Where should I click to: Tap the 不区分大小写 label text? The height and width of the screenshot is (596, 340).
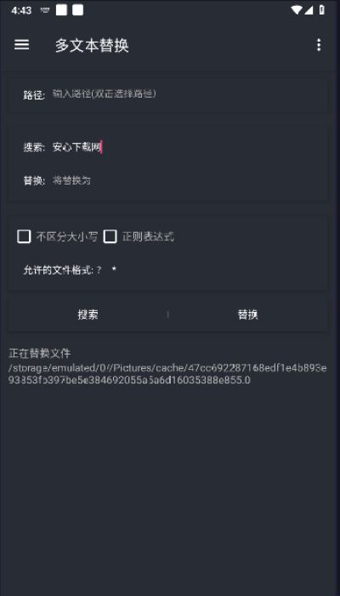(x=66, y=237)
